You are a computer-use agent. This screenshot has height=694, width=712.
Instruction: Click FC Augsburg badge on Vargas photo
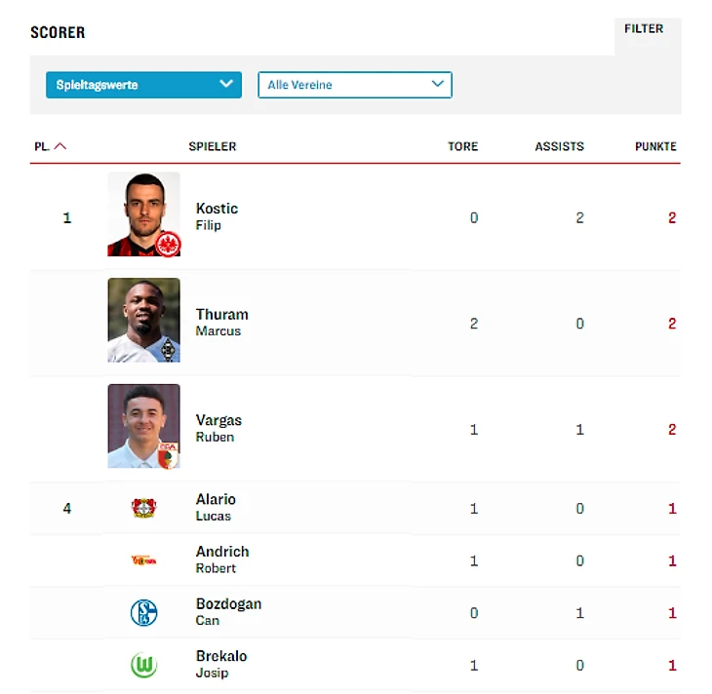[168, 455]
